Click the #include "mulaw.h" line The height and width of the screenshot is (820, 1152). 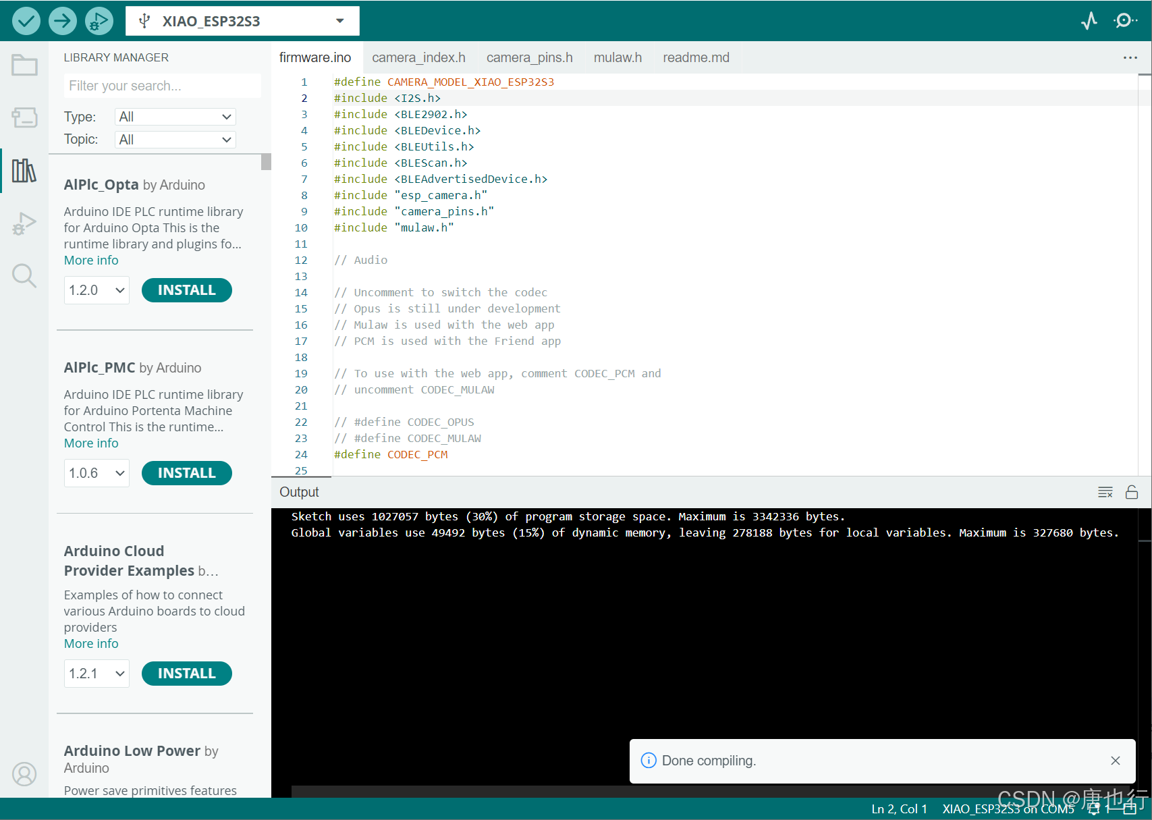click(394, 227)
